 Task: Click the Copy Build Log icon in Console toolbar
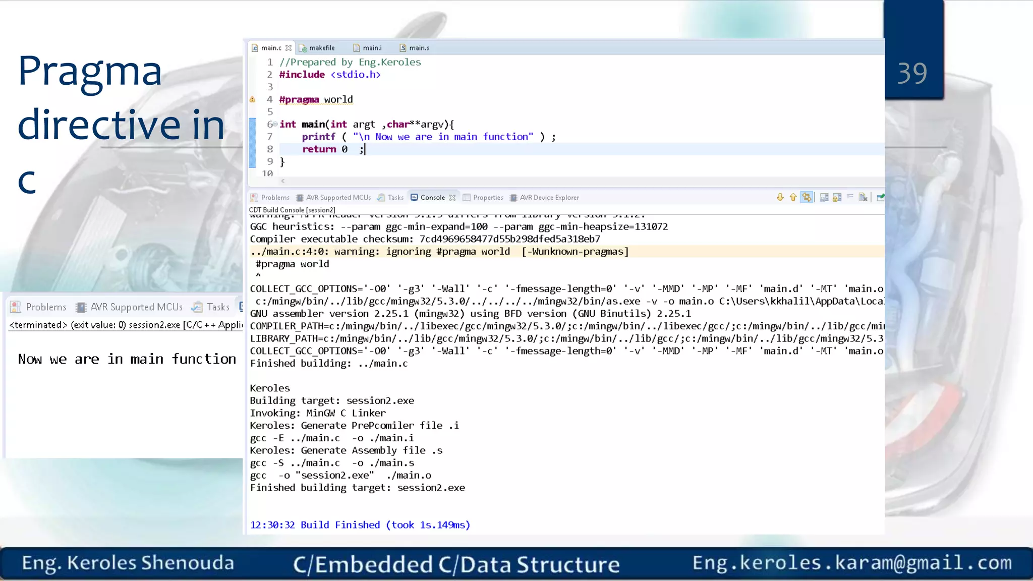[x=824, y=197]
